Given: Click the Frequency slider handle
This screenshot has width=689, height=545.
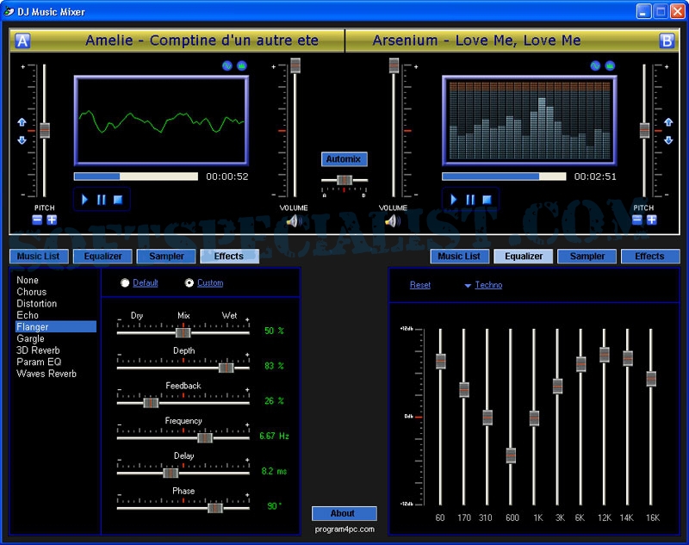Looking at the screenshot, I should 205,438.
